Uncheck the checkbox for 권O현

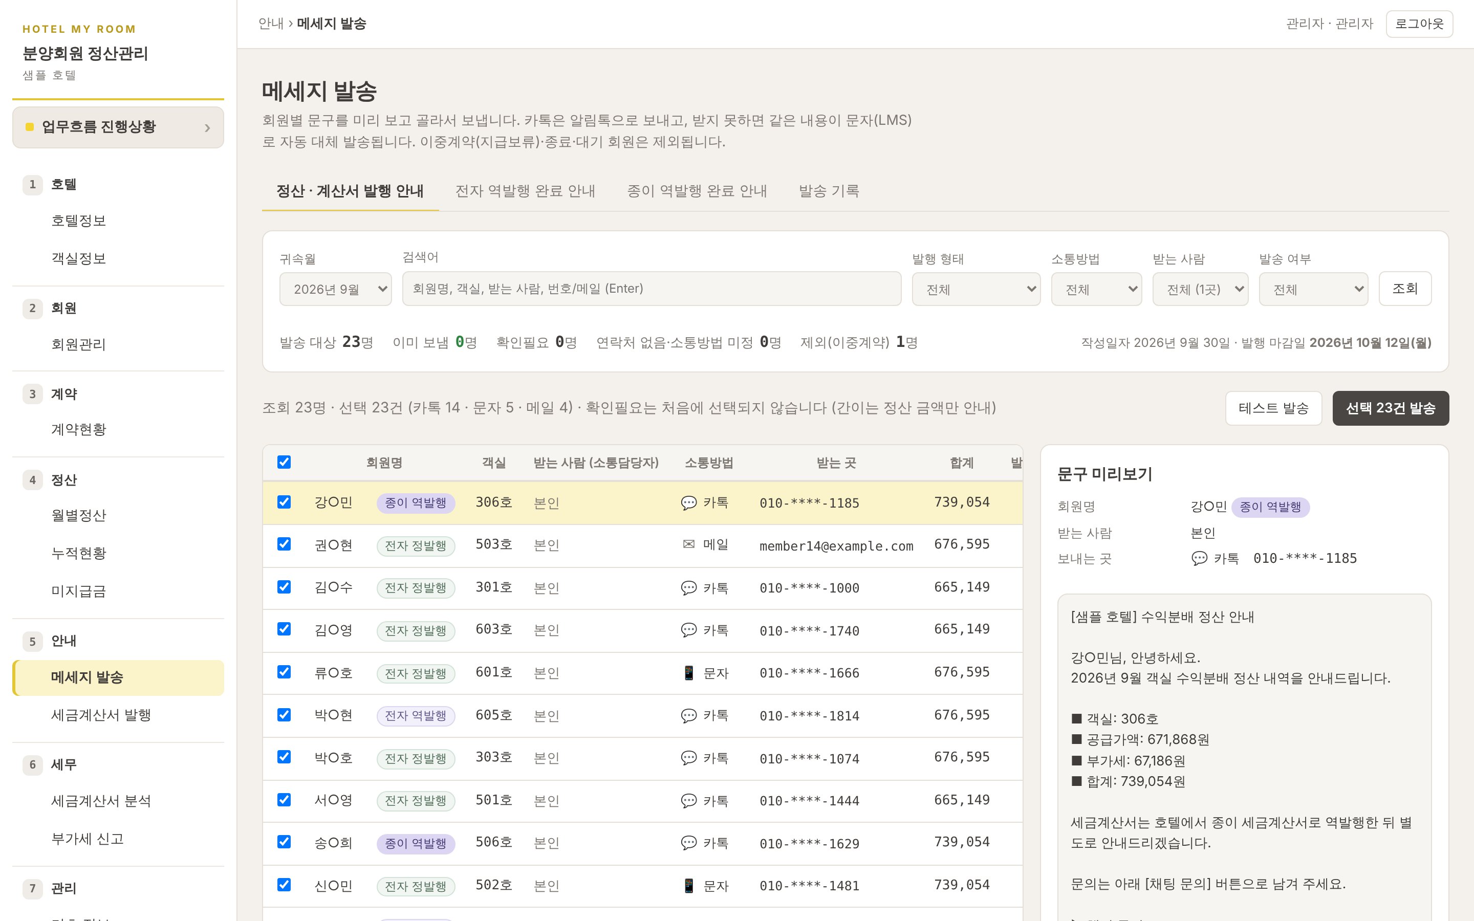tap(284, 544)
